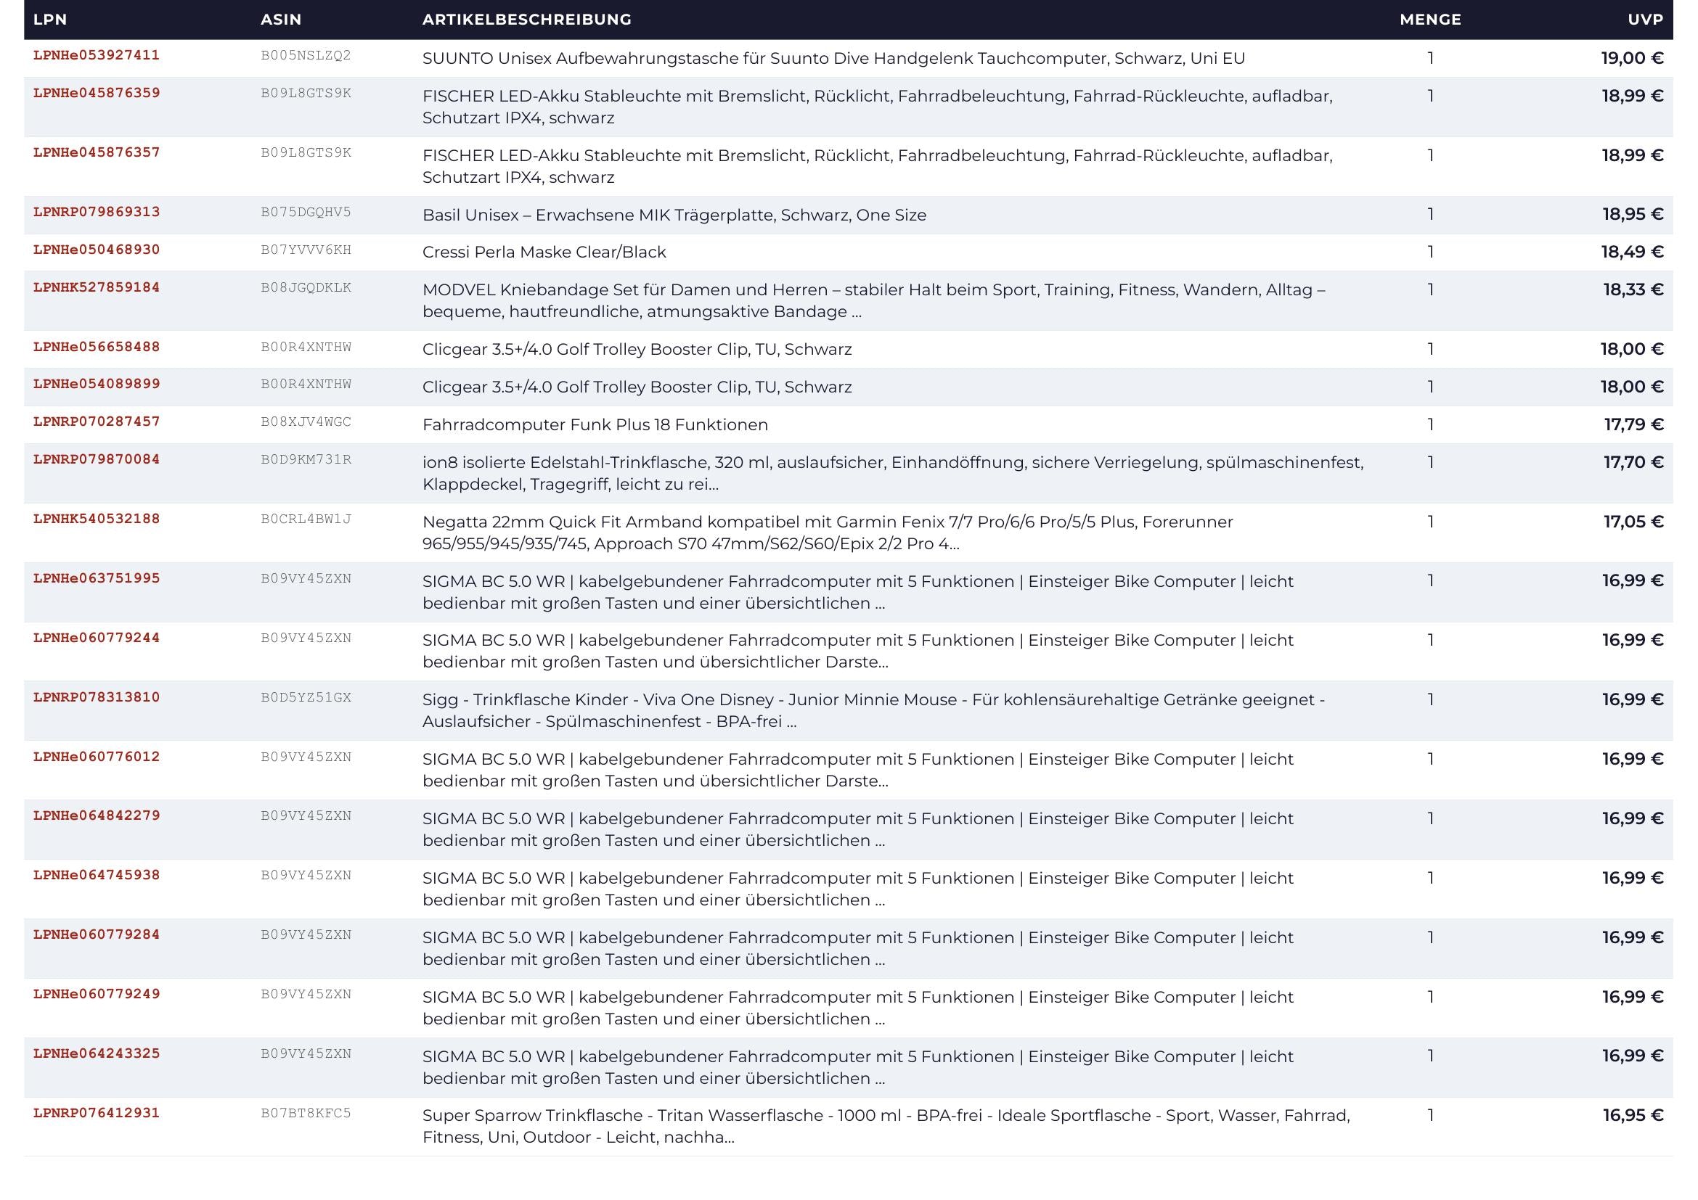Image resolution: width=1698 pixels, height=1200 pixels.
Task: Click the description in row LPNHe056658488
Action: click(637, 350)
